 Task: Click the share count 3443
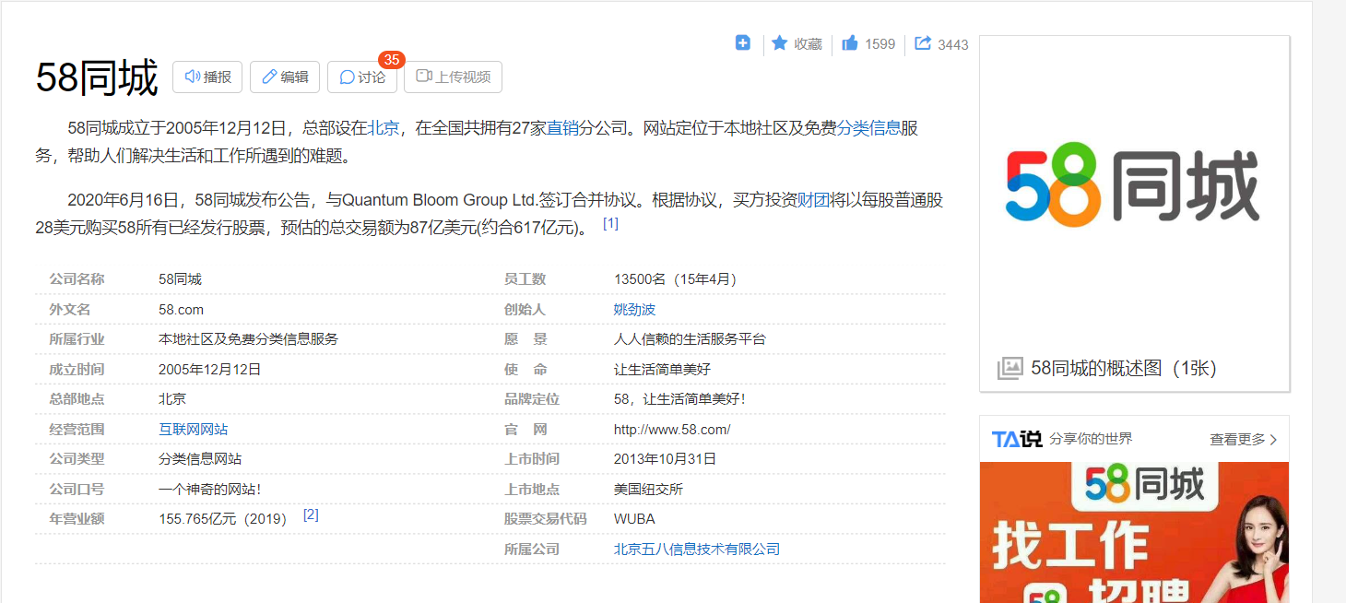953,44
